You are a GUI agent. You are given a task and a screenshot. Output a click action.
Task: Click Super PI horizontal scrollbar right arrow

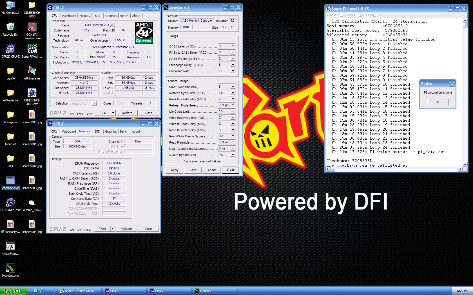460,169
